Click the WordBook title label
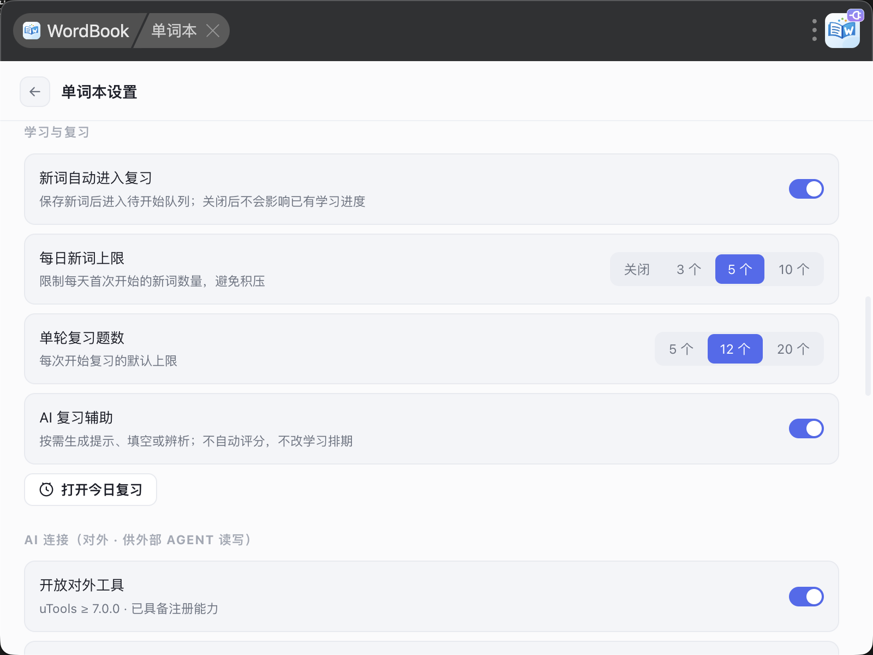The height and width of the screenshot is (655, 873). click(x=88, y=31)
